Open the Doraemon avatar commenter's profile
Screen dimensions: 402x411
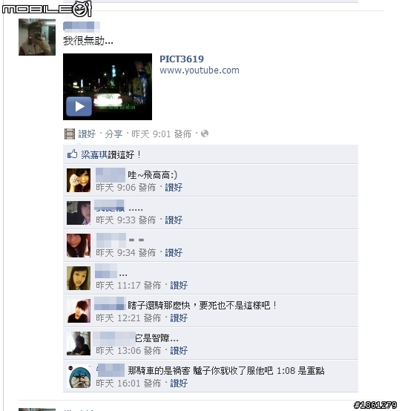[79, 376]
